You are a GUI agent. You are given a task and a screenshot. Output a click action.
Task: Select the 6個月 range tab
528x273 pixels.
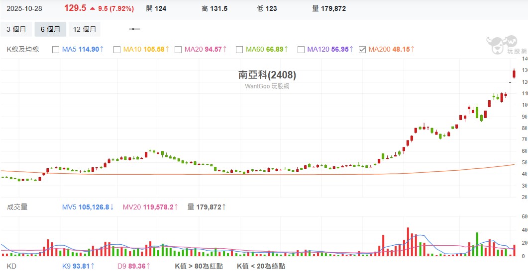click(50, 29)
